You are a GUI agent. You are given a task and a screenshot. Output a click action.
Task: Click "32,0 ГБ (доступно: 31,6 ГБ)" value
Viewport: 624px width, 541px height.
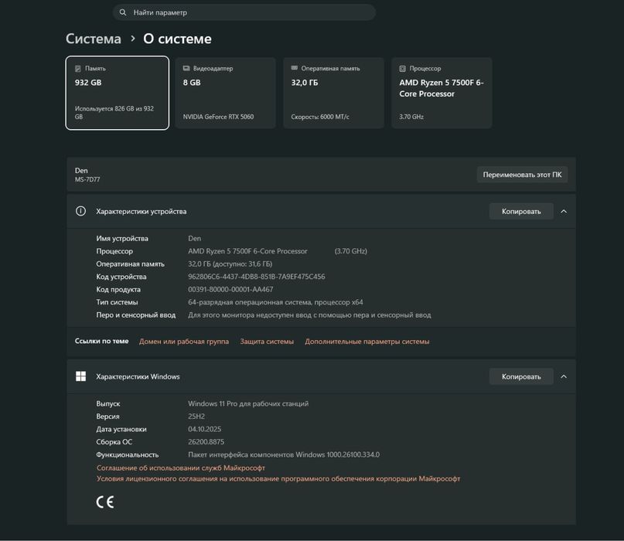tap(230, 264)
